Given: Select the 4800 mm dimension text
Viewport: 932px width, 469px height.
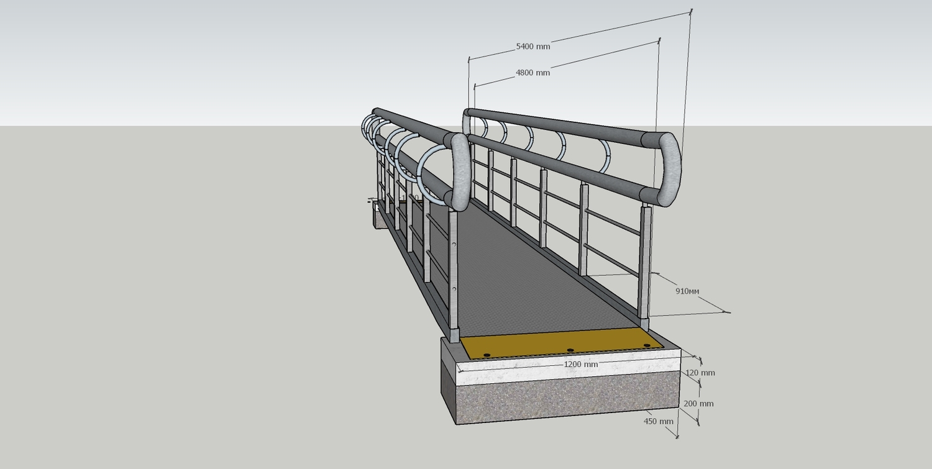Looking at the screenshot, I should (x=532, y=73).
